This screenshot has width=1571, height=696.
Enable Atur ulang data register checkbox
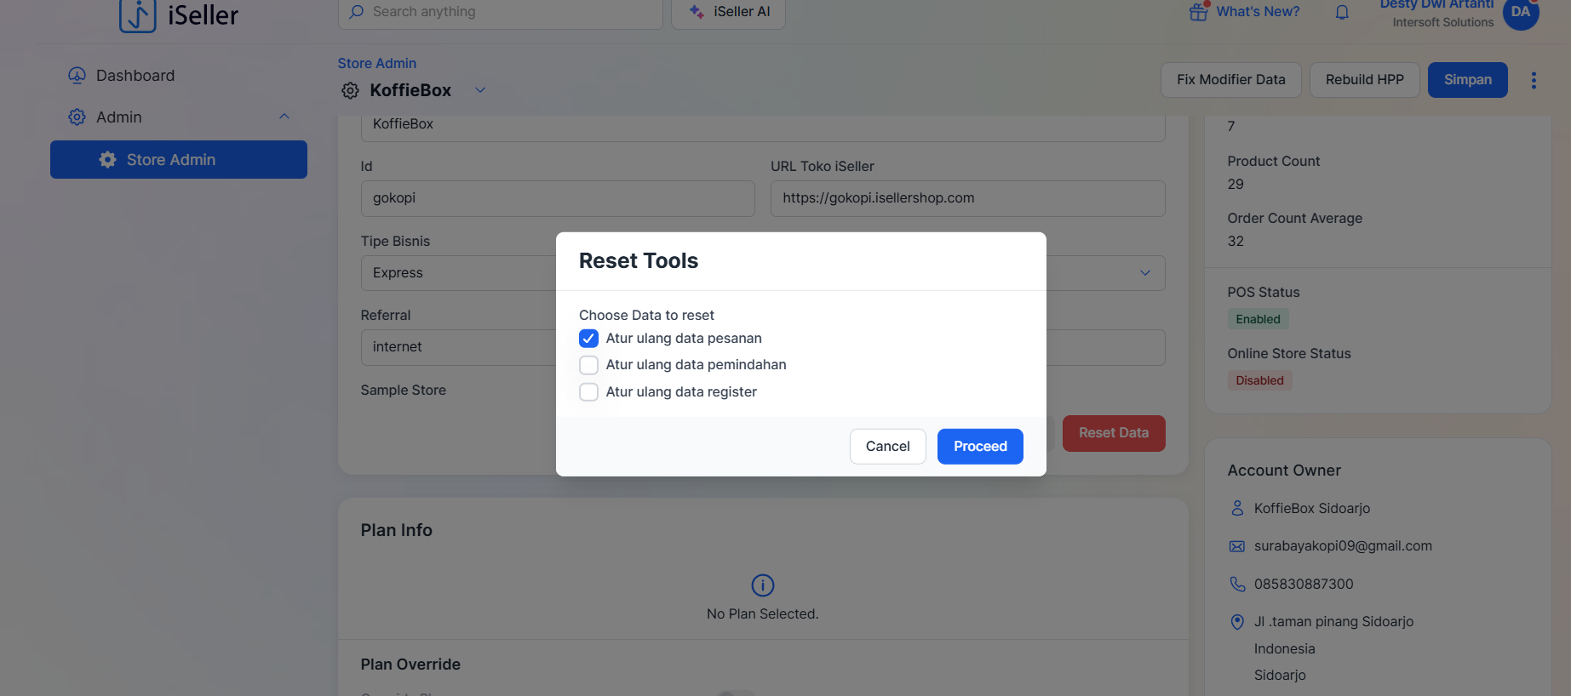point(588,392)
